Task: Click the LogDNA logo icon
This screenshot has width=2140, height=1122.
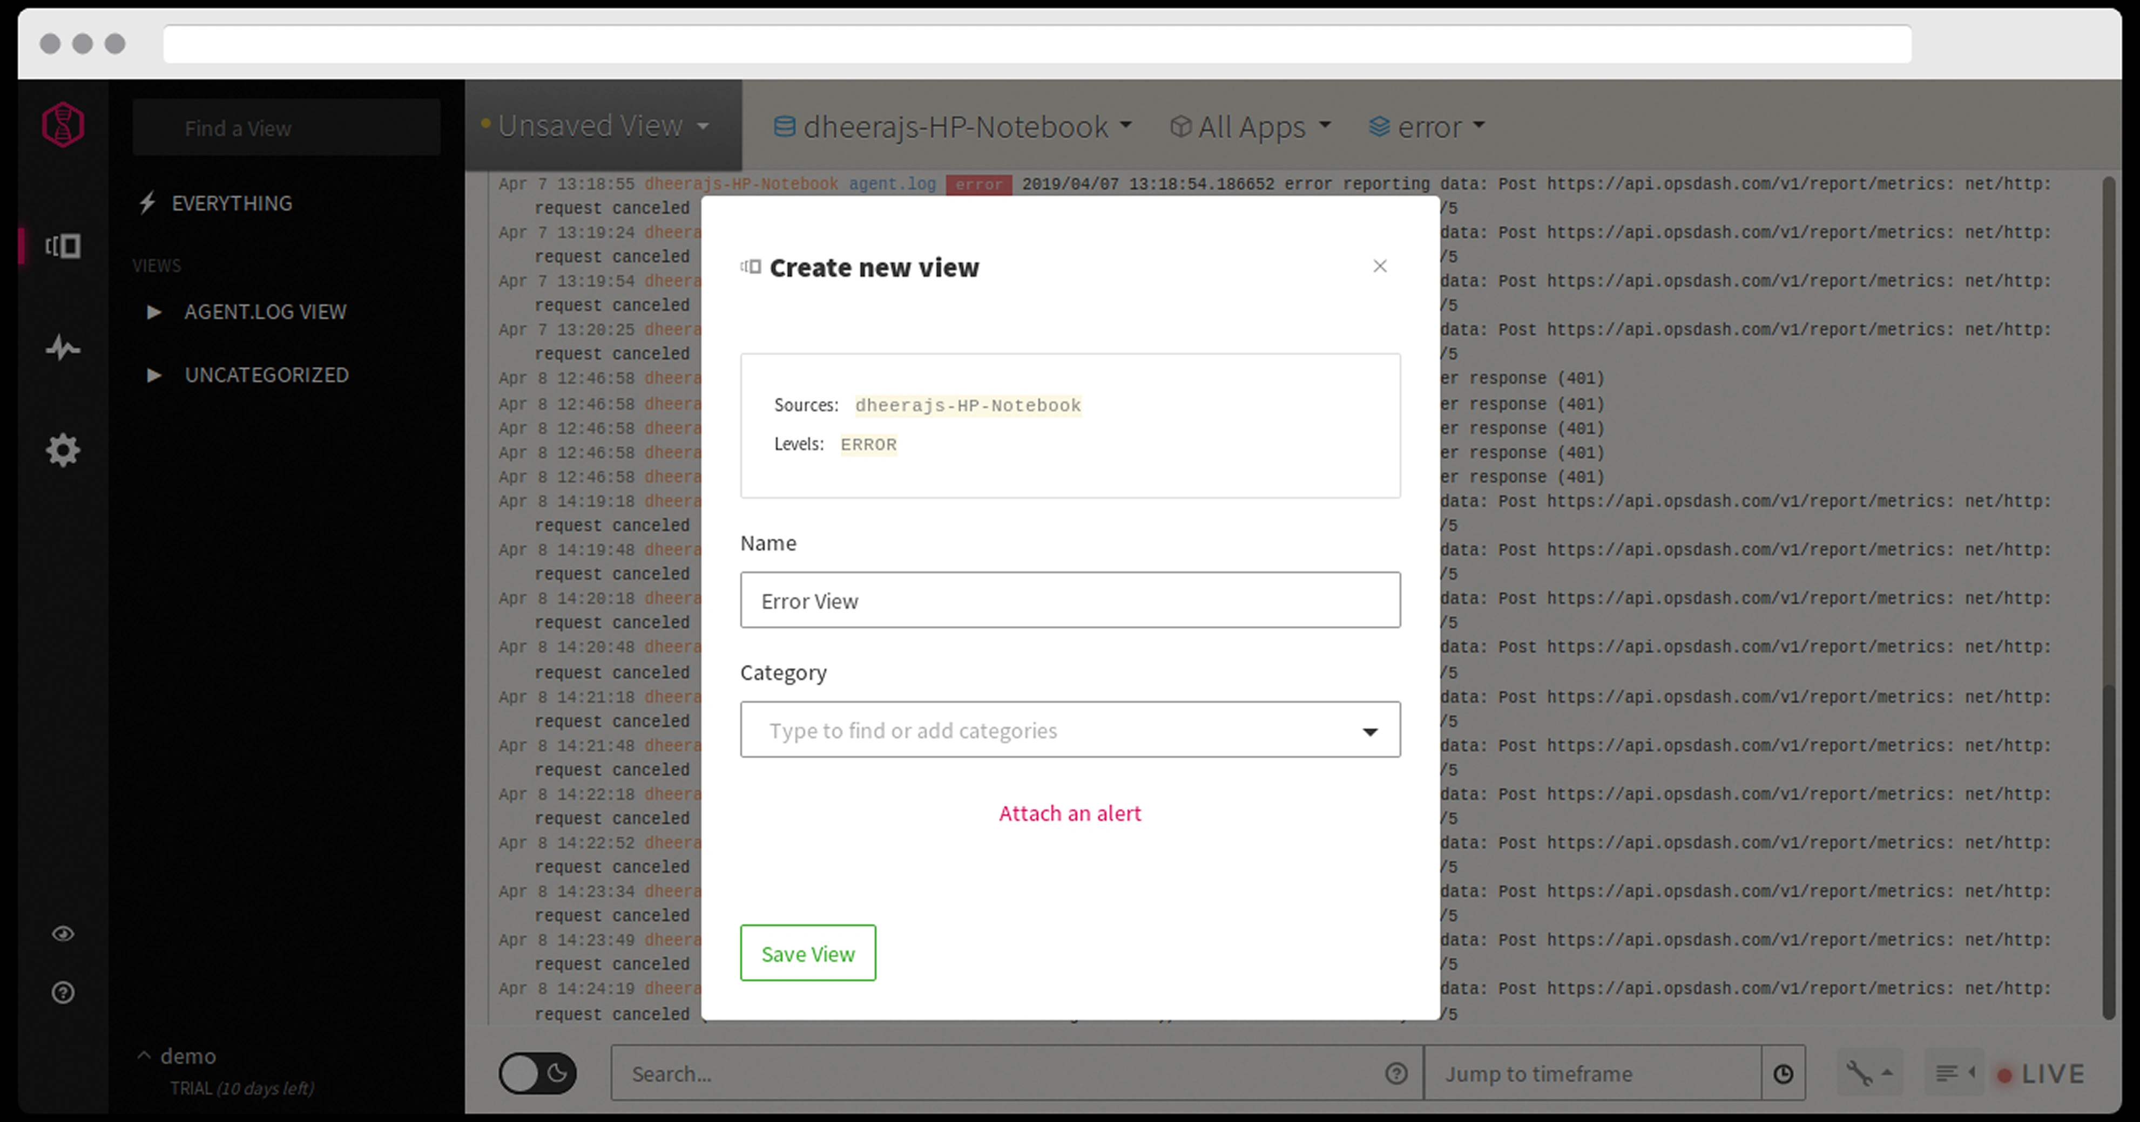Action: [x=63, y=125]
